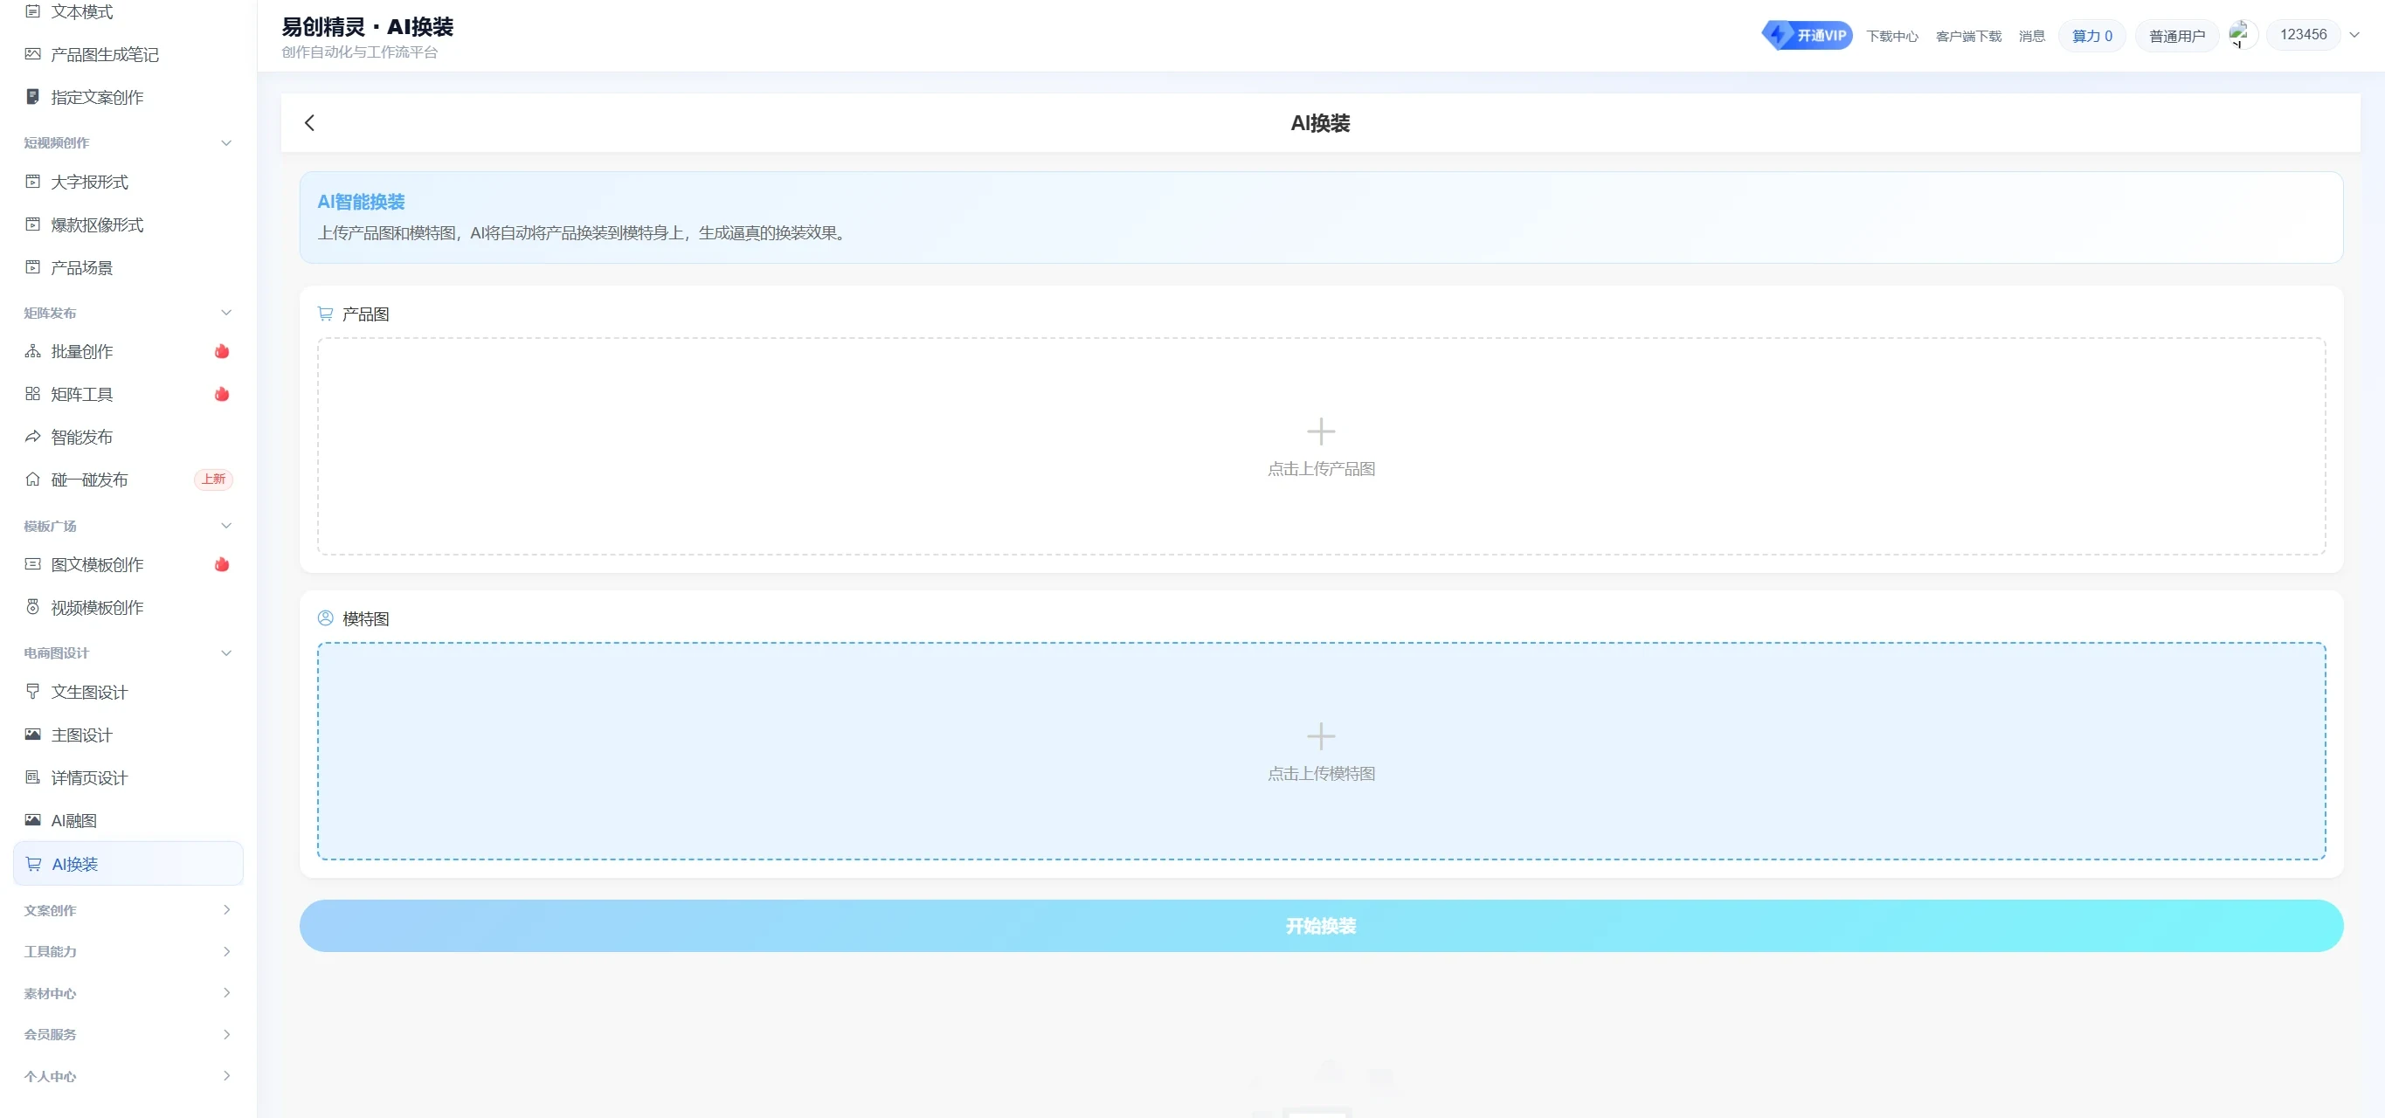Click the plus icon in product upload area
The image size is (2385, 1118).
point(1321,431)
